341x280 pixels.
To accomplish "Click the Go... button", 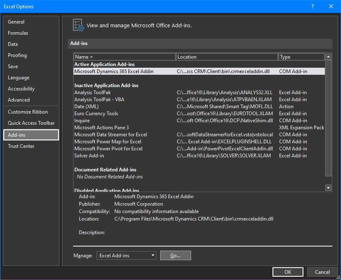I will click(x=175, y=255).
